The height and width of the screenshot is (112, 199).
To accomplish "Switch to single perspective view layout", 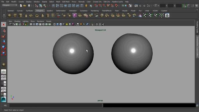I will click(x=3, y=72).
